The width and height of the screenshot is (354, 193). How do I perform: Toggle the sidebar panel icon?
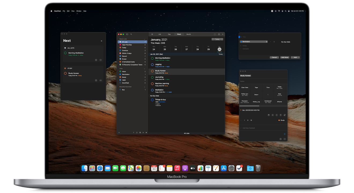[x=127, y=34]
